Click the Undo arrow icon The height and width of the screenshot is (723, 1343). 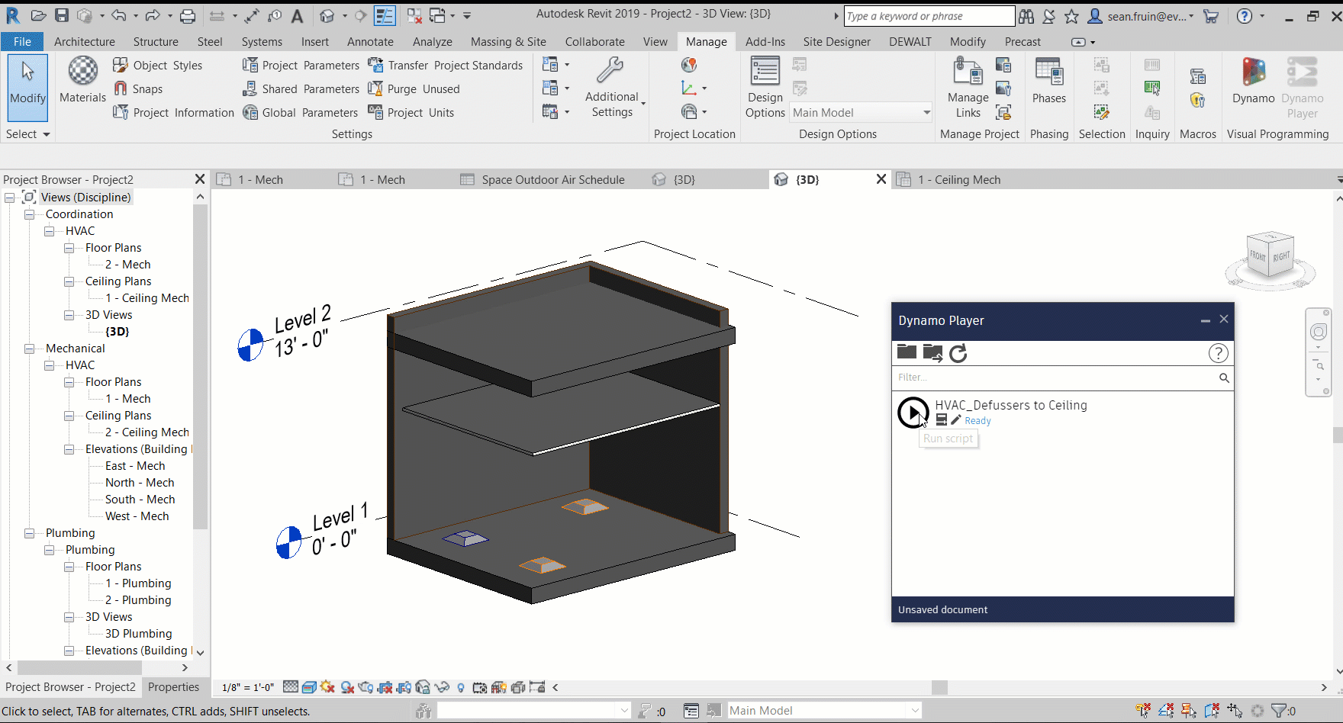[118, 15]
